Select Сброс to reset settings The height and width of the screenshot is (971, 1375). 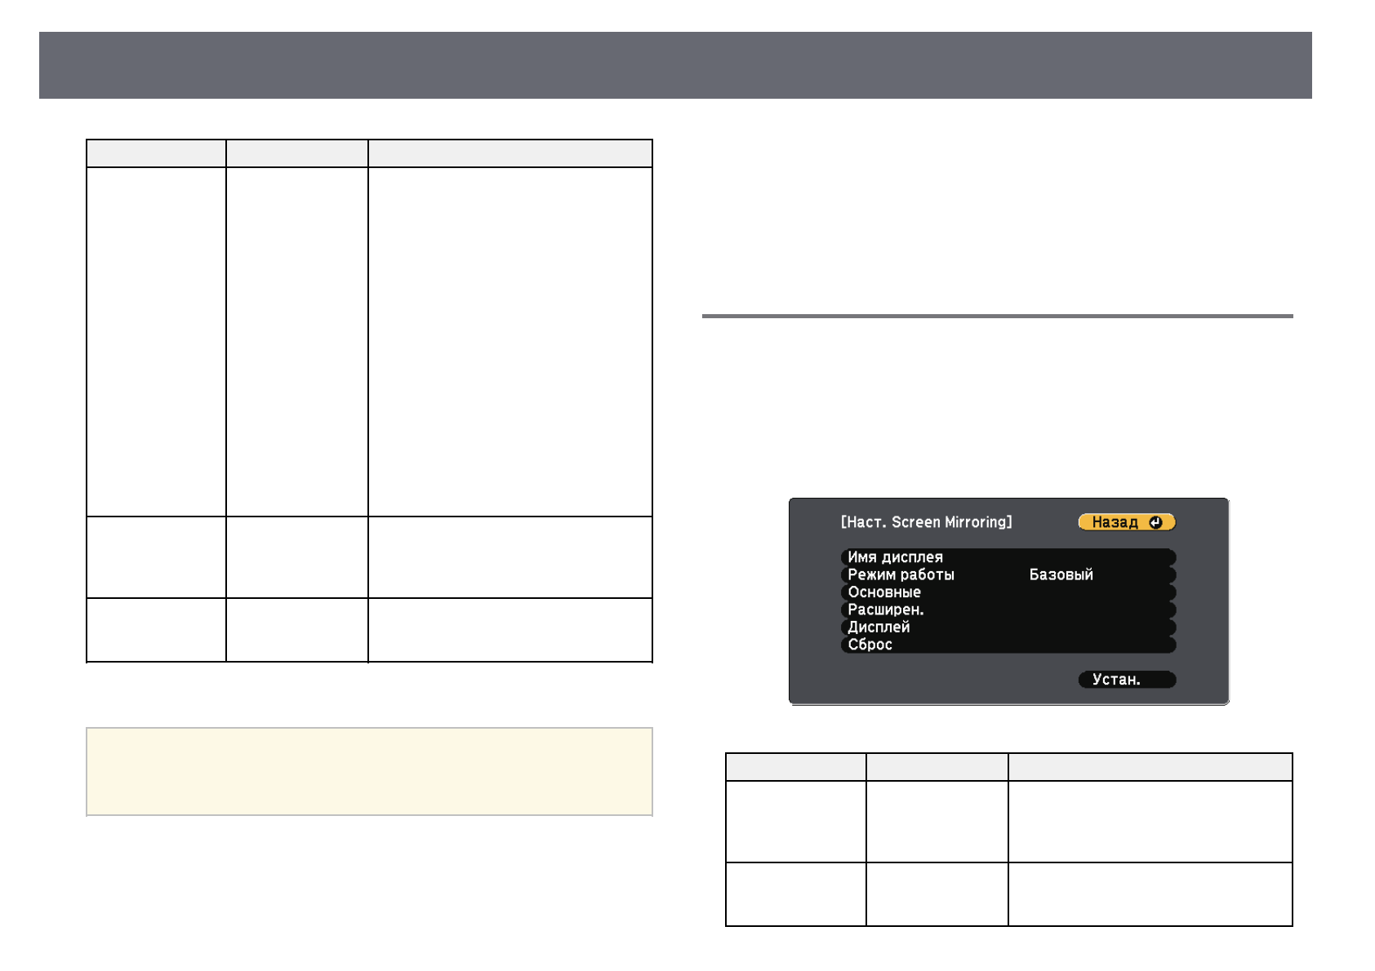point(870,645)
